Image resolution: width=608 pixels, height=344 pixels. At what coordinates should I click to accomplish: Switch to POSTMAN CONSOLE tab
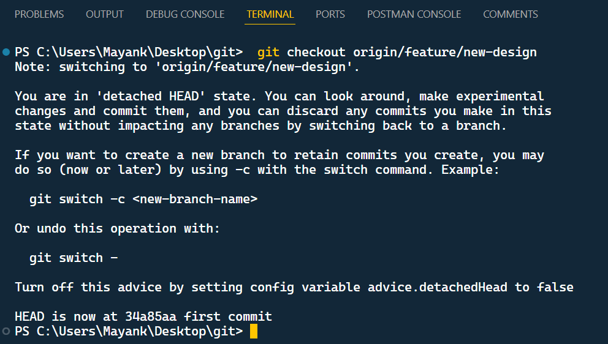[414, 14]
